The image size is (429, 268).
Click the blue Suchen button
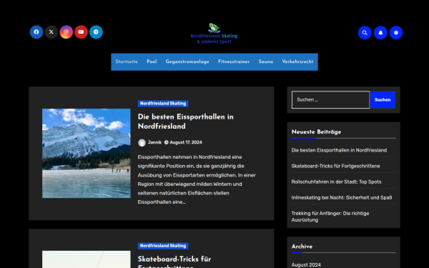point(383,100)
